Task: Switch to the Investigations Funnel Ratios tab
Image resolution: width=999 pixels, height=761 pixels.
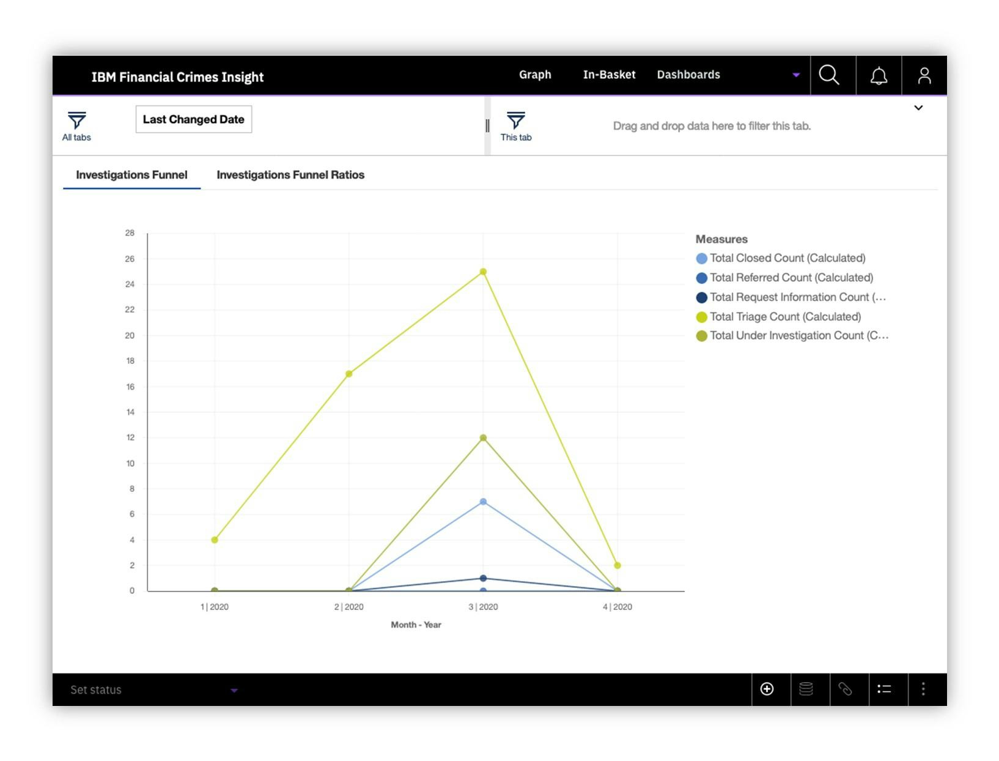Action: (290, 175)
